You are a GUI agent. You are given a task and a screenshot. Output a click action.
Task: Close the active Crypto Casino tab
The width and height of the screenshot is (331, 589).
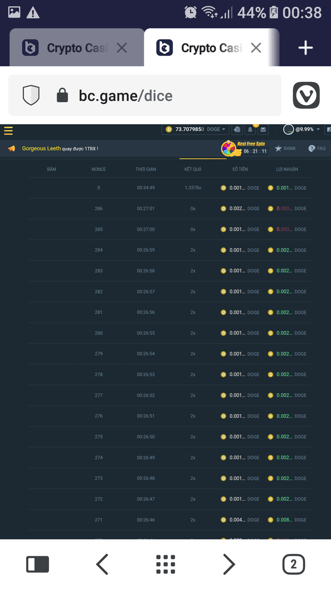256,48
